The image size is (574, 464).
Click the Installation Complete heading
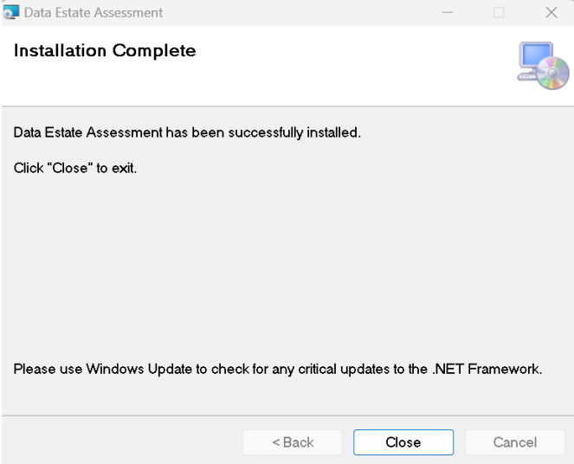(x=105, y=50)
